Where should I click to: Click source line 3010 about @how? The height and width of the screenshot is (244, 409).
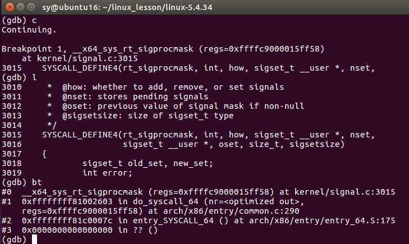[x=143, y=87]
